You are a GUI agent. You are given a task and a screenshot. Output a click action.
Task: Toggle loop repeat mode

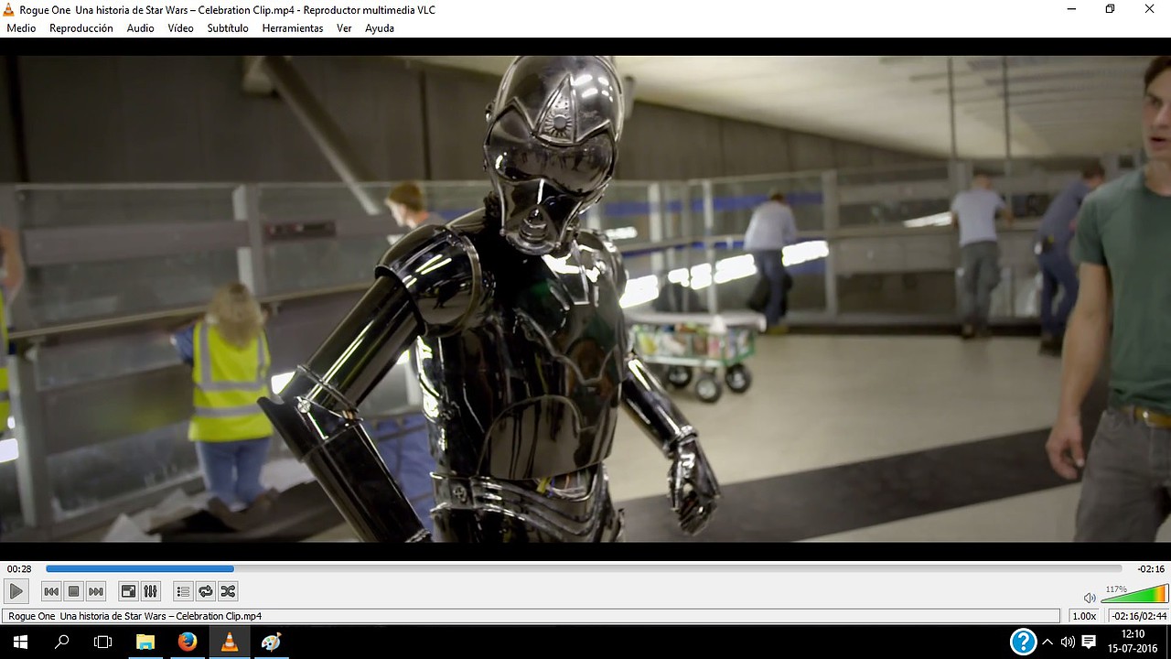click(x=206, y=591)
